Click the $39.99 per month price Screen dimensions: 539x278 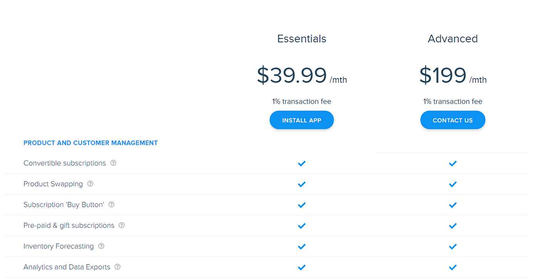(x=301, y=75)
